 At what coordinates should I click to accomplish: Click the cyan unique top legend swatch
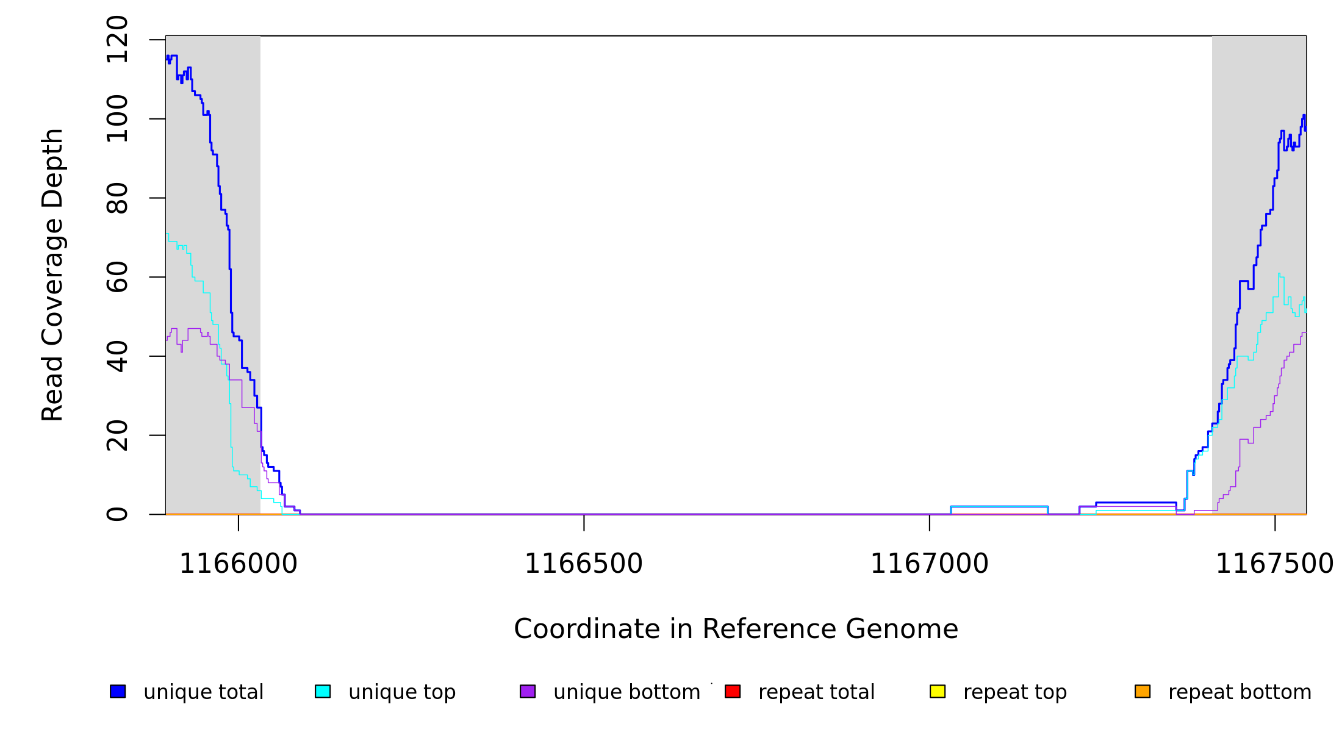tap(323, 691)
